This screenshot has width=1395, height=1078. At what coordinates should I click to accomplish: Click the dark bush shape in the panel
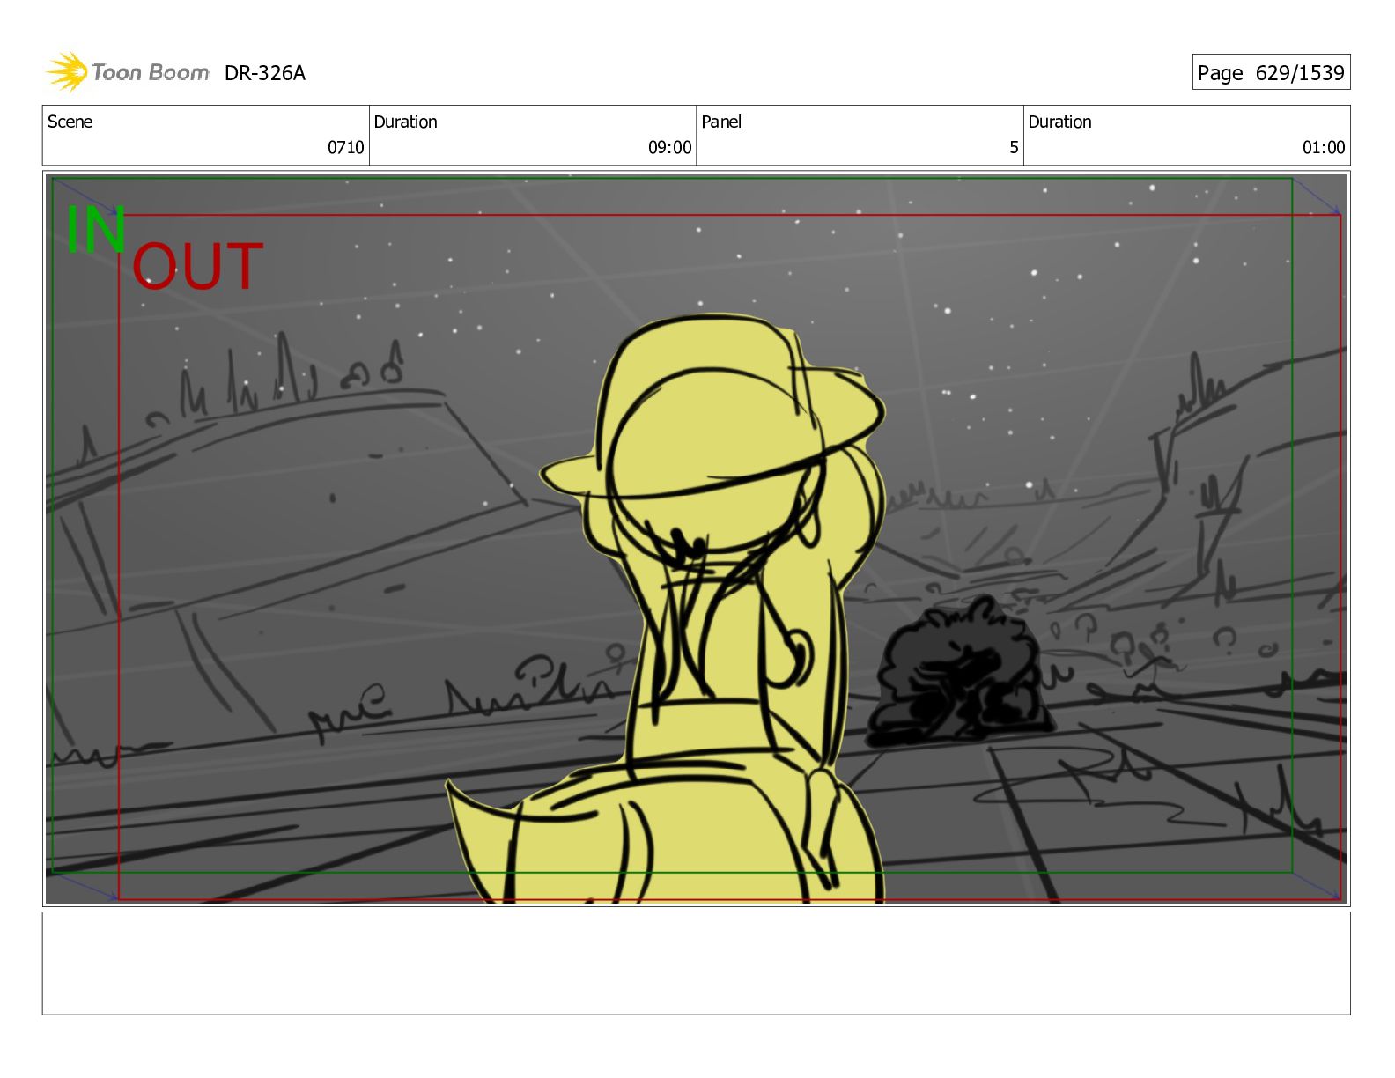[x=960, y=672]
